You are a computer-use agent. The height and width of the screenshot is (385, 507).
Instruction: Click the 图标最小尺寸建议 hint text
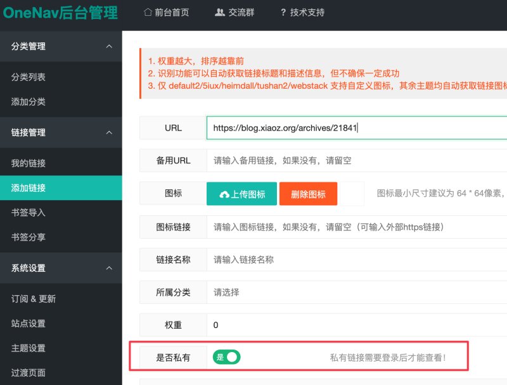[x=441, y=193]
